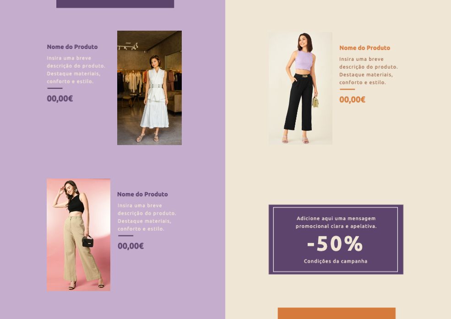This screenshot has width=451, height=319.
Task: Select the lilac crop top model photo
Action: [x=300, y=88]
